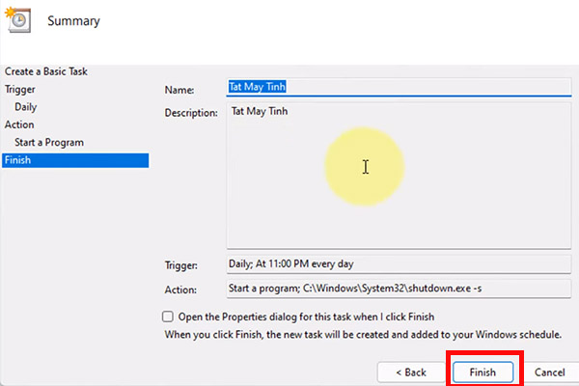Click the Description: label
This screenshot has width=579, height=386.
[191, 113]
